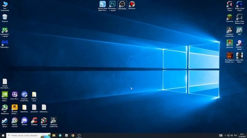The width and height of the screenshot is (247, 138).
Task: Open the Windows Start menu
Action: pyautogui.click(x=3, y=135)
